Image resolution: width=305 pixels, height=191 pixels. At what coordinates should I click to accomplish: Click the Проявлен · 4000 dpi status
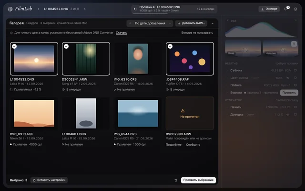click(x=28, y=144)
